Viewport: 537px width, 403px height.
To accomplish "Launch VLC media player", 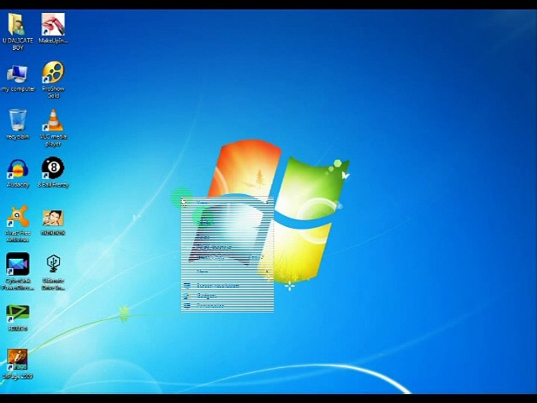I will click(x=53, y=128).
